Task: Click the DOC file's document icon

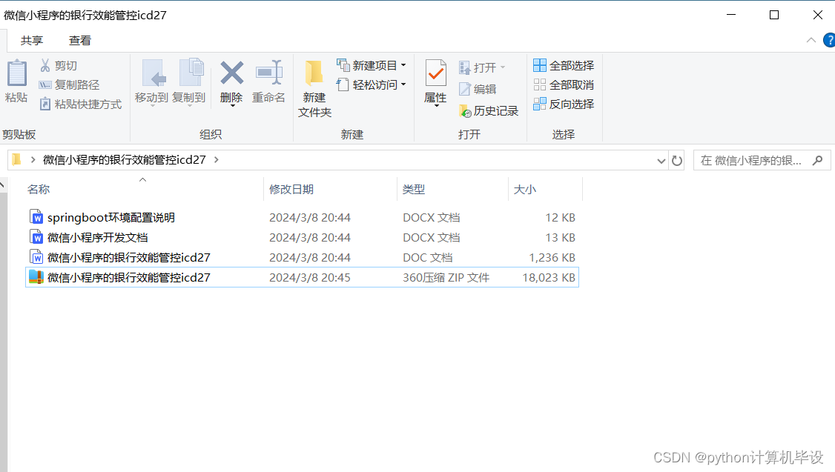Action: (x=36, y=258)
